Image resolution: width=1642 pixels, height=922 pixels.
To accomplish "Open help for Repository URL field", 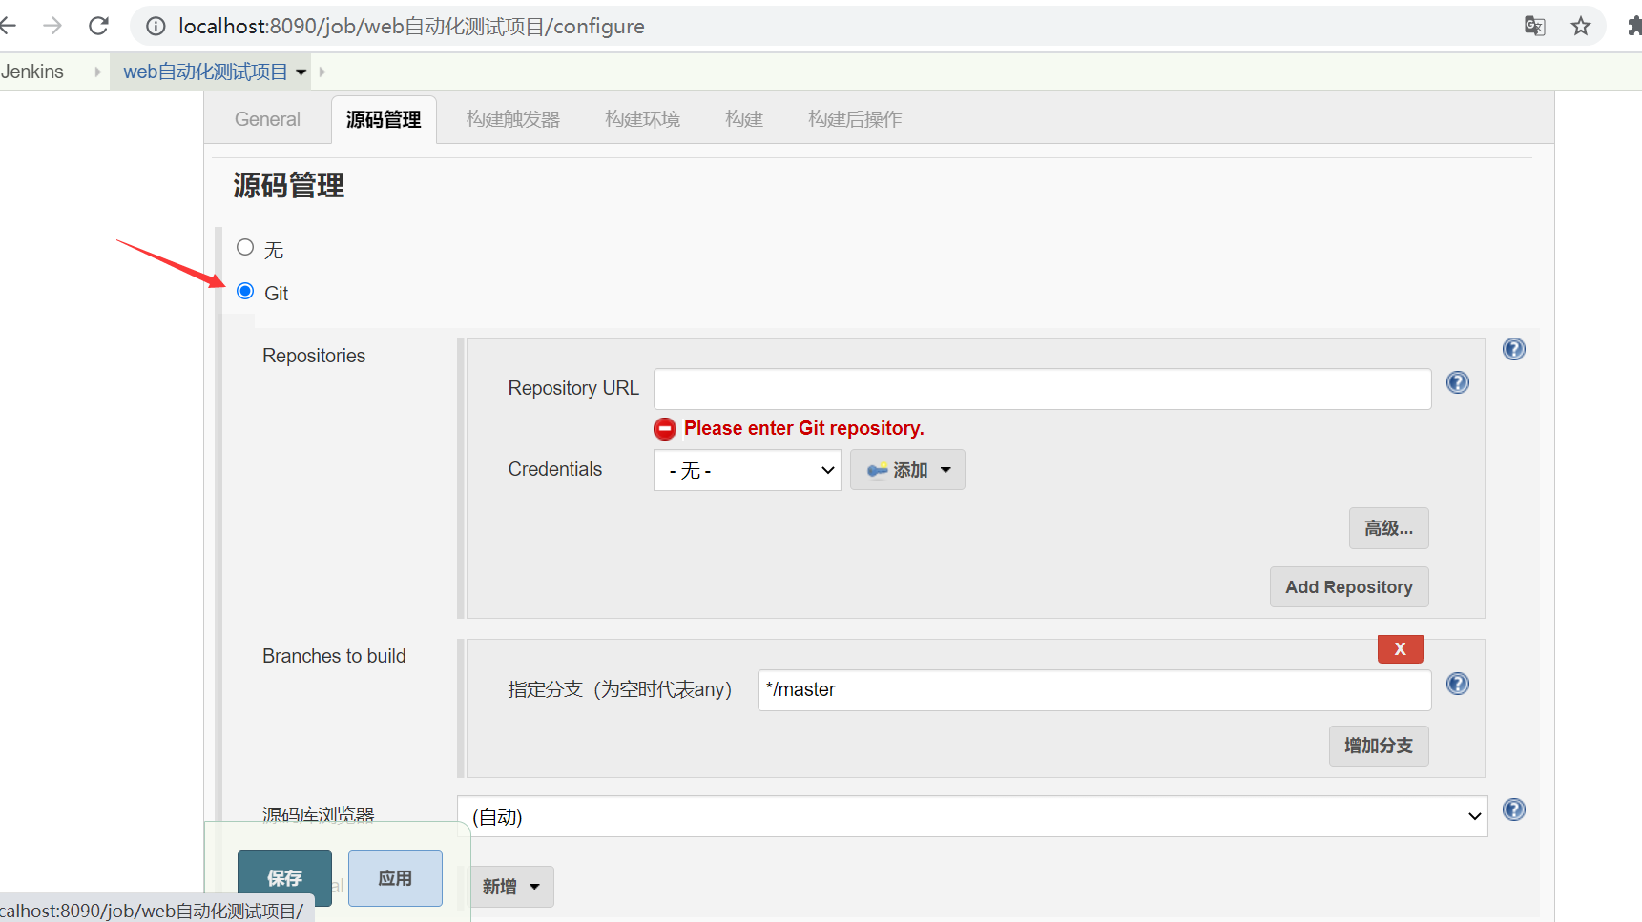I will 1458,382.
